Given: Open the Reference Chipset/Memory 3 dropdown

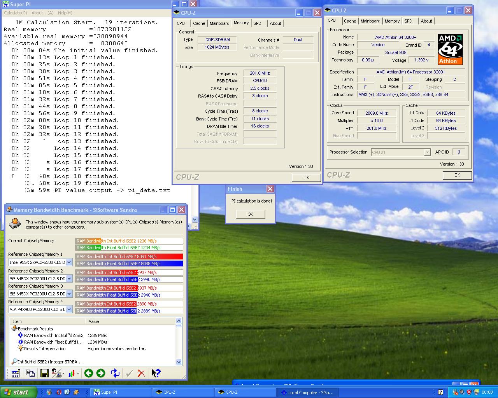Looking at the screenshot, I should coord(69,294).
